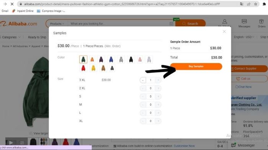Stop loading the page in browser

[x=12, y=4]
